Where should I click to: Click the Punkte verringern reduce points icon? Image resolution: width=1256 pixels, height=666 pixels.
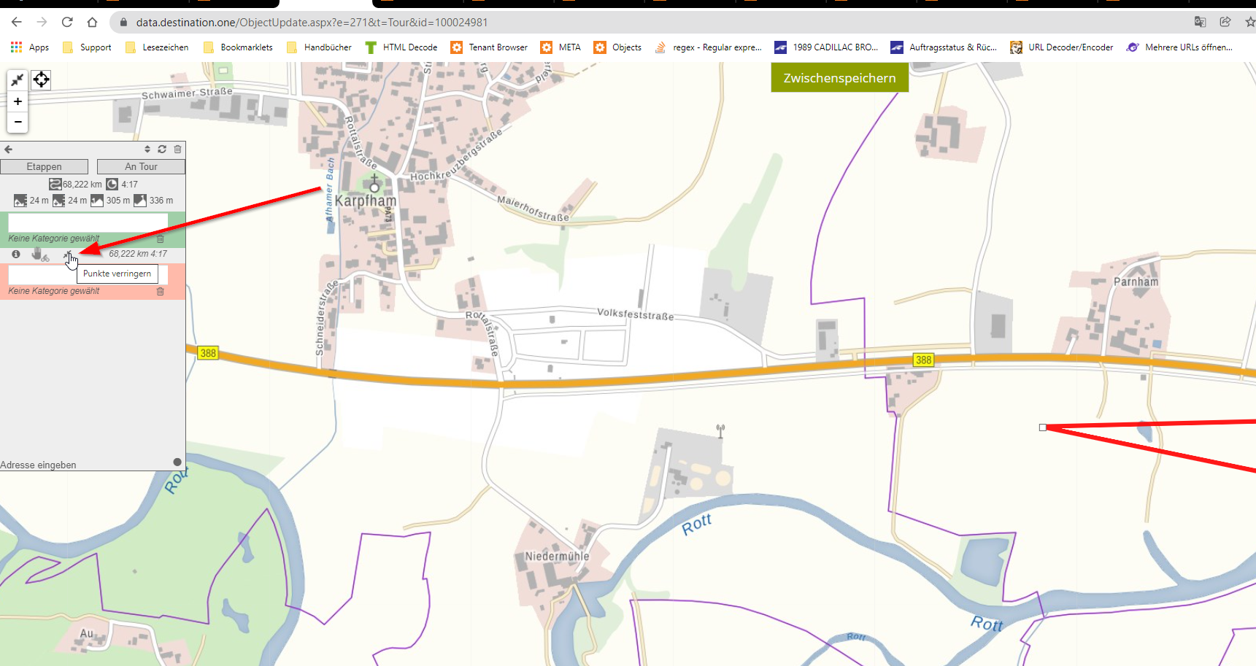(x=68, y=255)
